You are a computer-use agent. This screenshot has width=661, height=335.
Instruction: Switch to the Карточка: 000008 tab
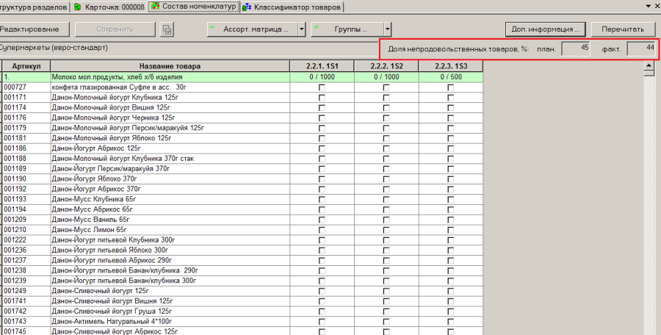pyautogui.click(x=109, y=7)
